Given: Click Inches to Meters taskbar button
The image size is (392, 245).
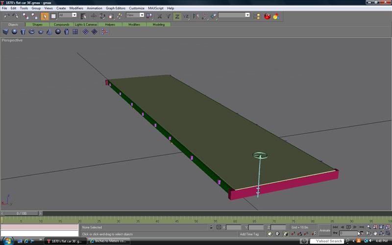Looking at the screenshot, I should [x=109, y=241].
